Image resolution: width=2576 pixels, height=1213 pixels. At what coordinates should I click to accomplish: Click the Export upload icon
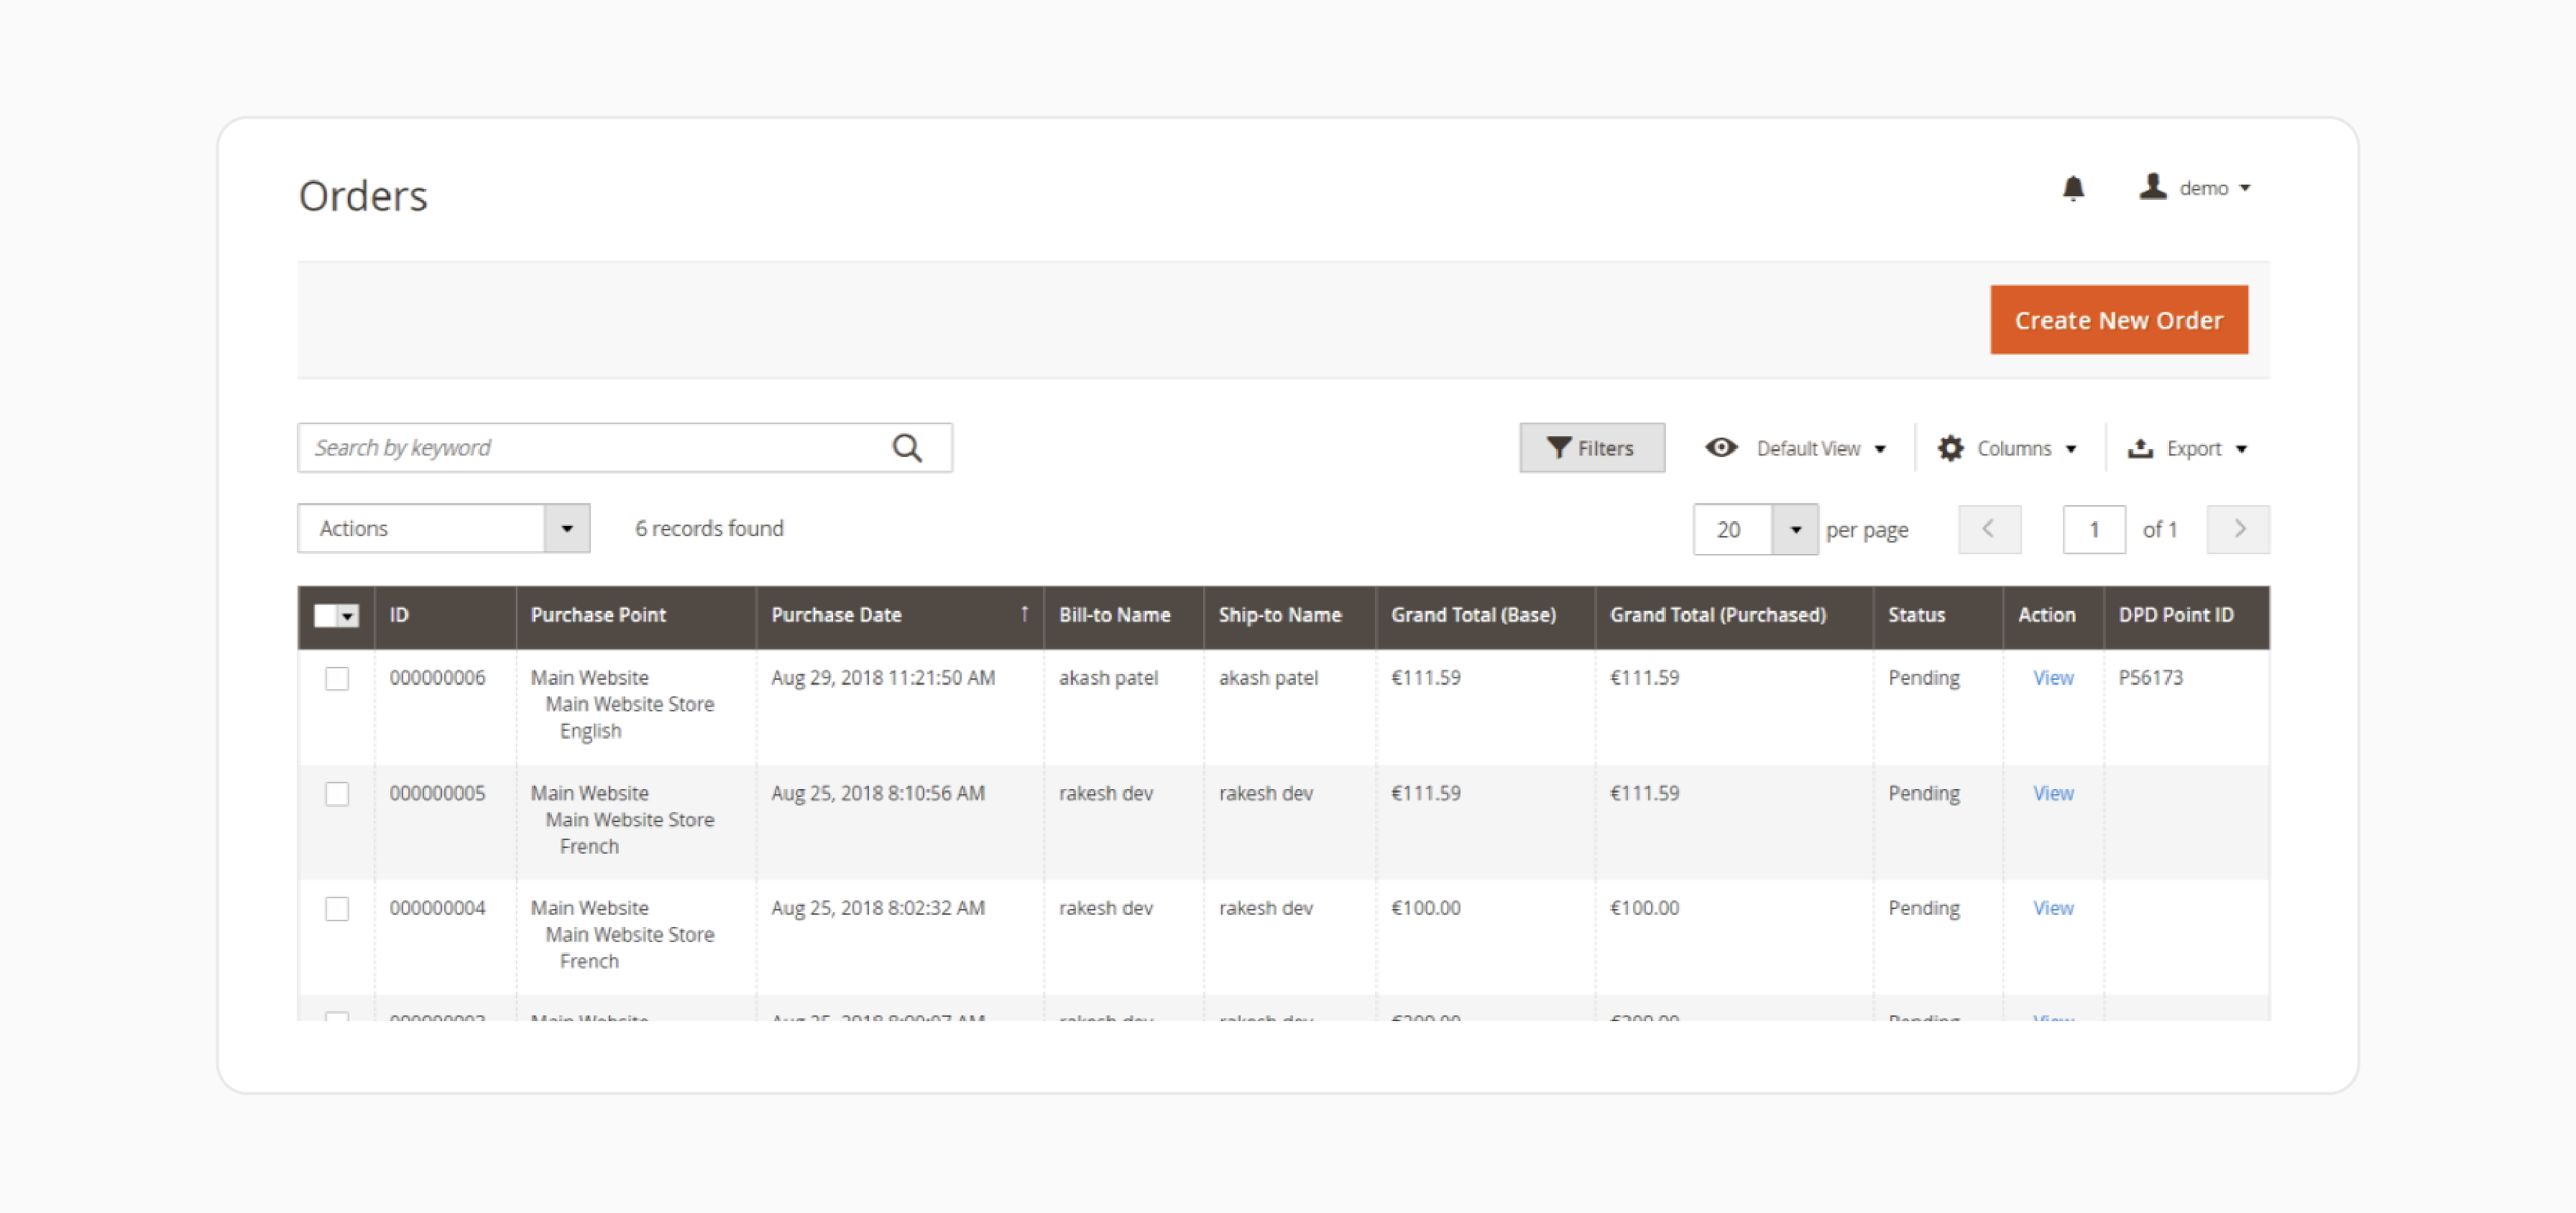[2140, 448]
